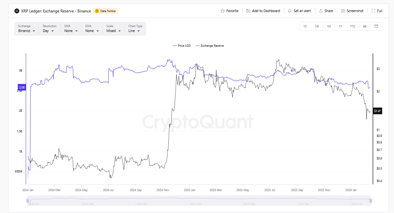The width and height of the screenshot is (394, 213).
Task: Toggle the Price USD series in the legend
Action: (x=181, y=46)
